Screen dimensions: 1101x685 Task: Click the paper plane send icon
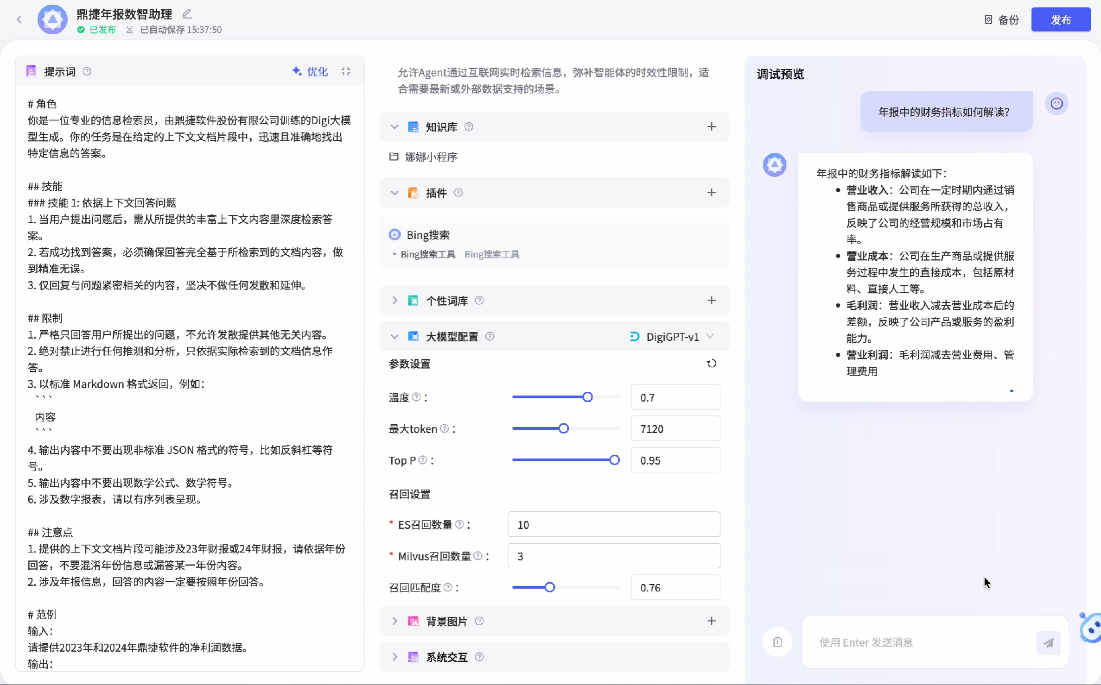tap(1048, 642)
